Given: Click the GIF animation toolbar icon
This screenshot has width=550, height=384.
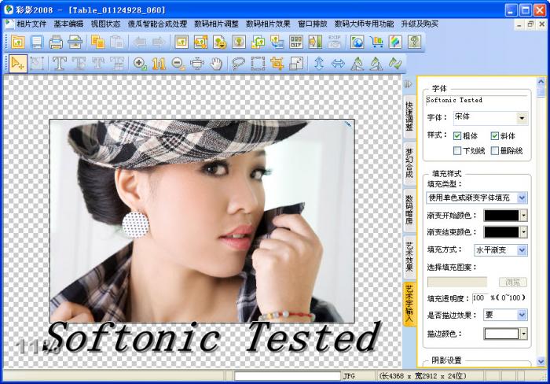Looking at the screenshot, I should 296,42.
